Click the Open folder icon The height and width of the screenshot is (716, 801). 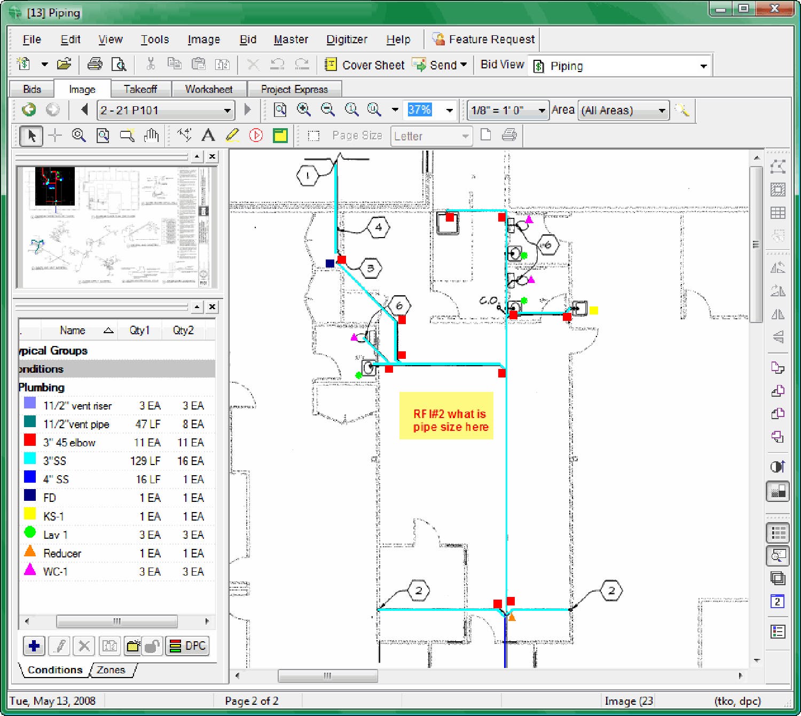(64, 65)
